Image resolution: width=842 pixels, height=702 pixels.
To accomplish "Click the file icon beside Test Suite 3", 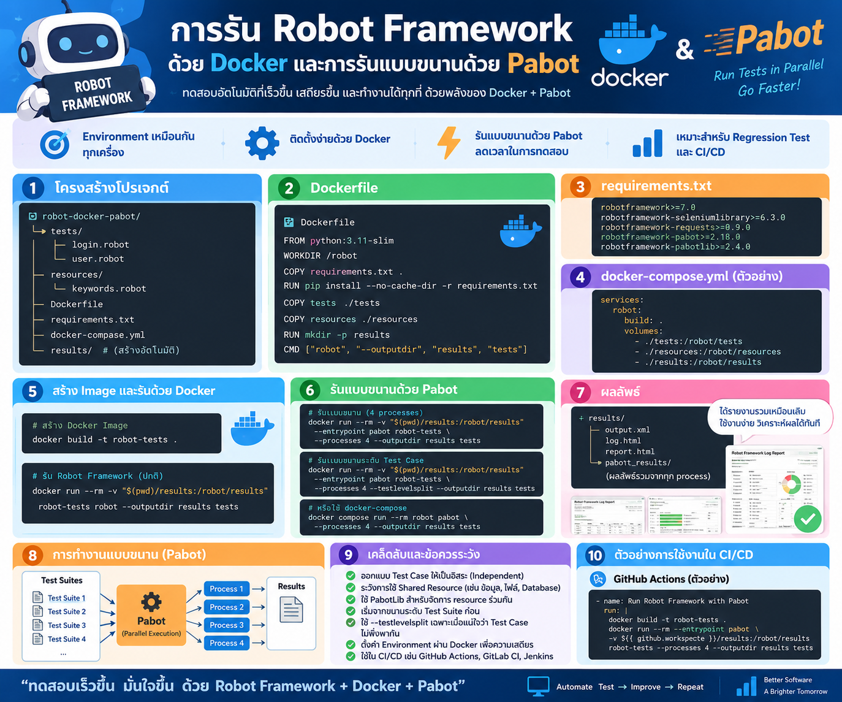I will (37, 625).
